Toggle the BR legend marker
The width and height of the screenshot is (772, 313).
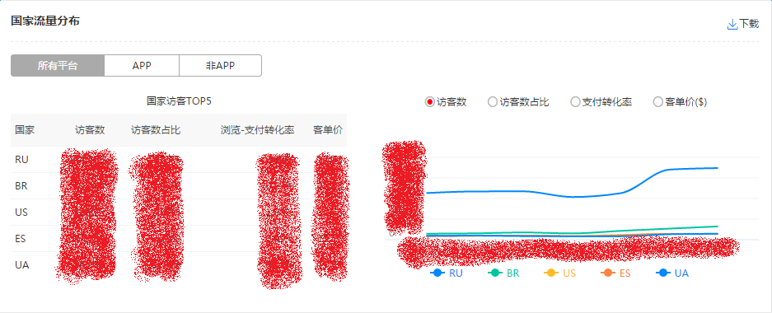495,273
